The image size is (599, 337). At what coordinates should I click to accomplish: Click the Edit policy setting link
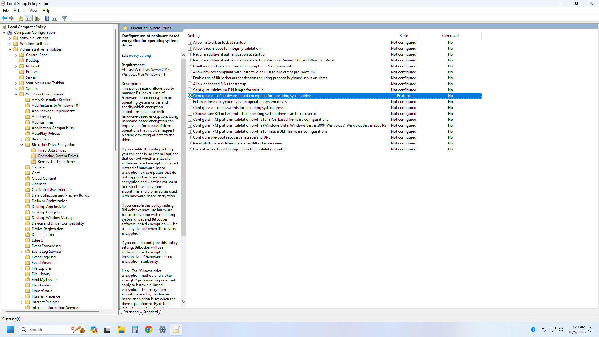click(x=139, y=55)
